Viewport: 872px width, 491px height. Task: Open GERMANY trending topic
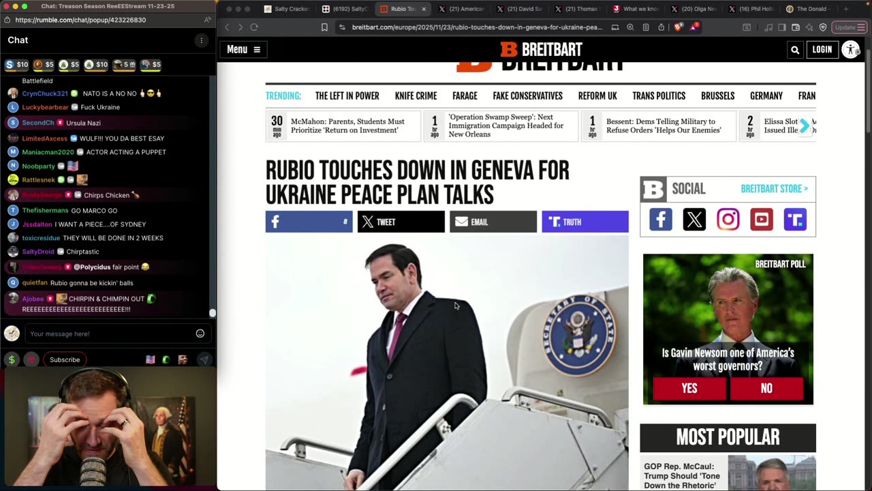766,96
